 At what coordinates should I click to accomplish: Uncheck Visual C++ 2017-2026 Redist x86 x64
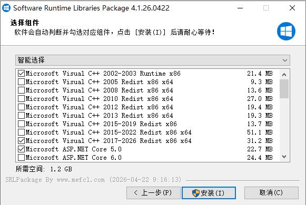click(x=21, y=140)
